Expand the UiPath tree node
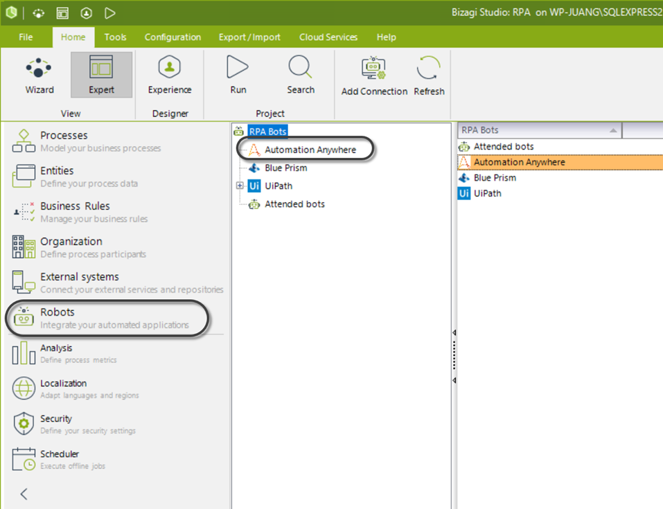663x509 pixels. [x=240, y=186]
